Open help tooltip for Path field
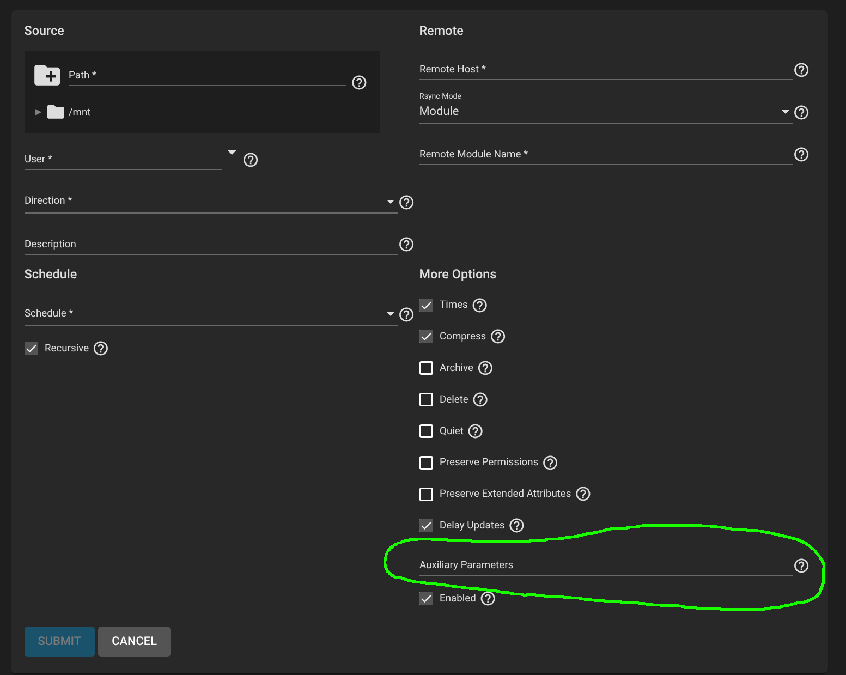The width and height of the screenshot is (846, 675). [x=359, y=82]
